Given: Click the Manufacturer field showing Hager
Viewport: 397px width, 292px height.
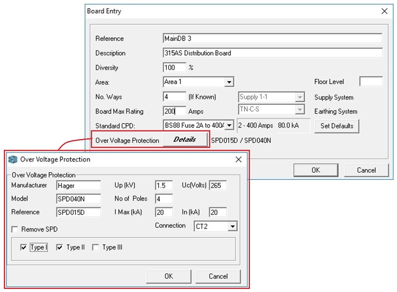Looking at the screenshot, I should 79,186.
